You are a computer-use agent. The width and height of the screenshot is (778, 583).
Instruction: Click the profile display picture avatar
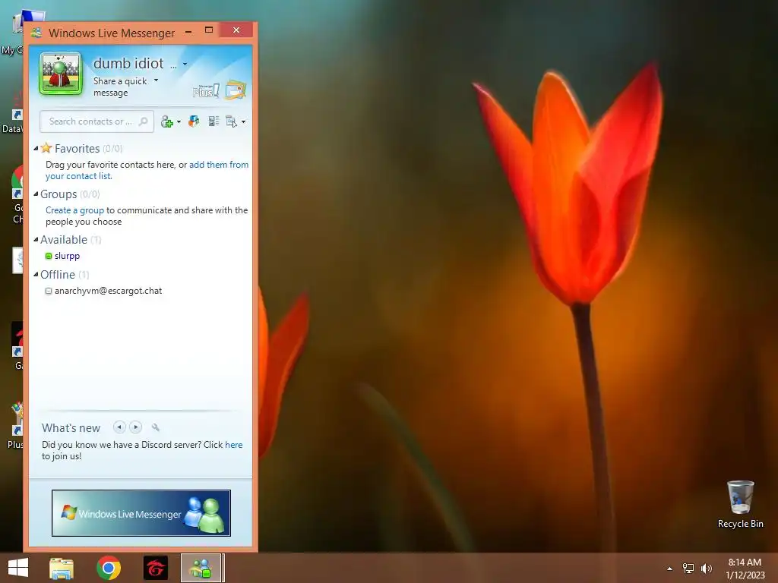pos(61,74)
